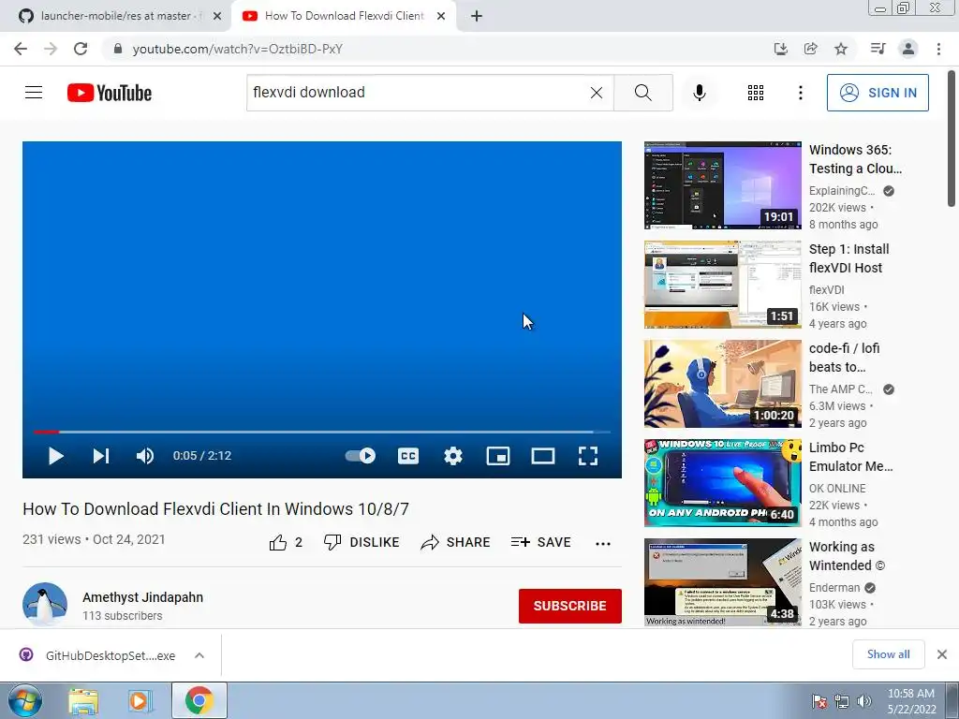
Task: Share this page icon in address bar
Action: [x=811, y=49]
